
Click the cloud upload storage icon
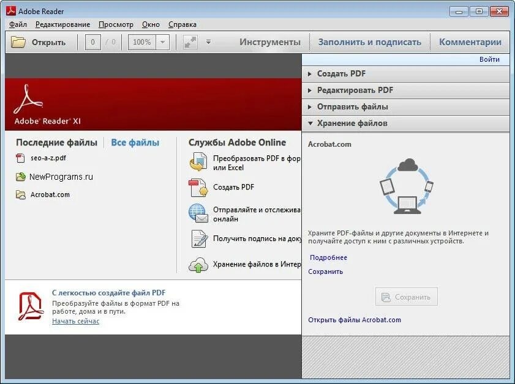(198, 265)
